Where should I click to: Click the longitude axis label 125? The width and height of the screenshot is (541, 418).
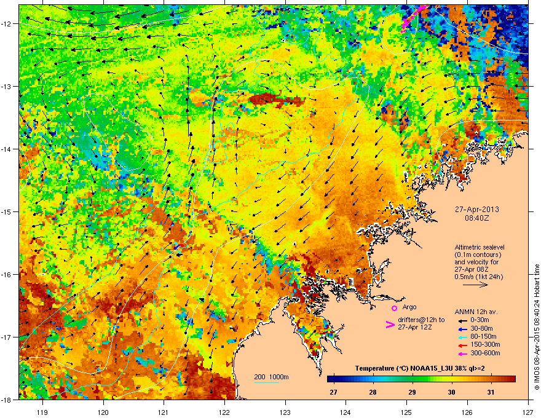pos(407,412)
